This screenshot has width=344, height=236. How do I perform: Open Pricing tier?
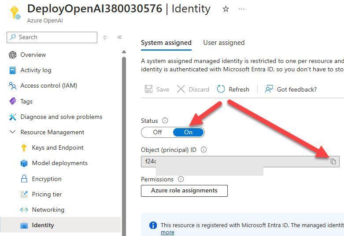coord(47,194)
